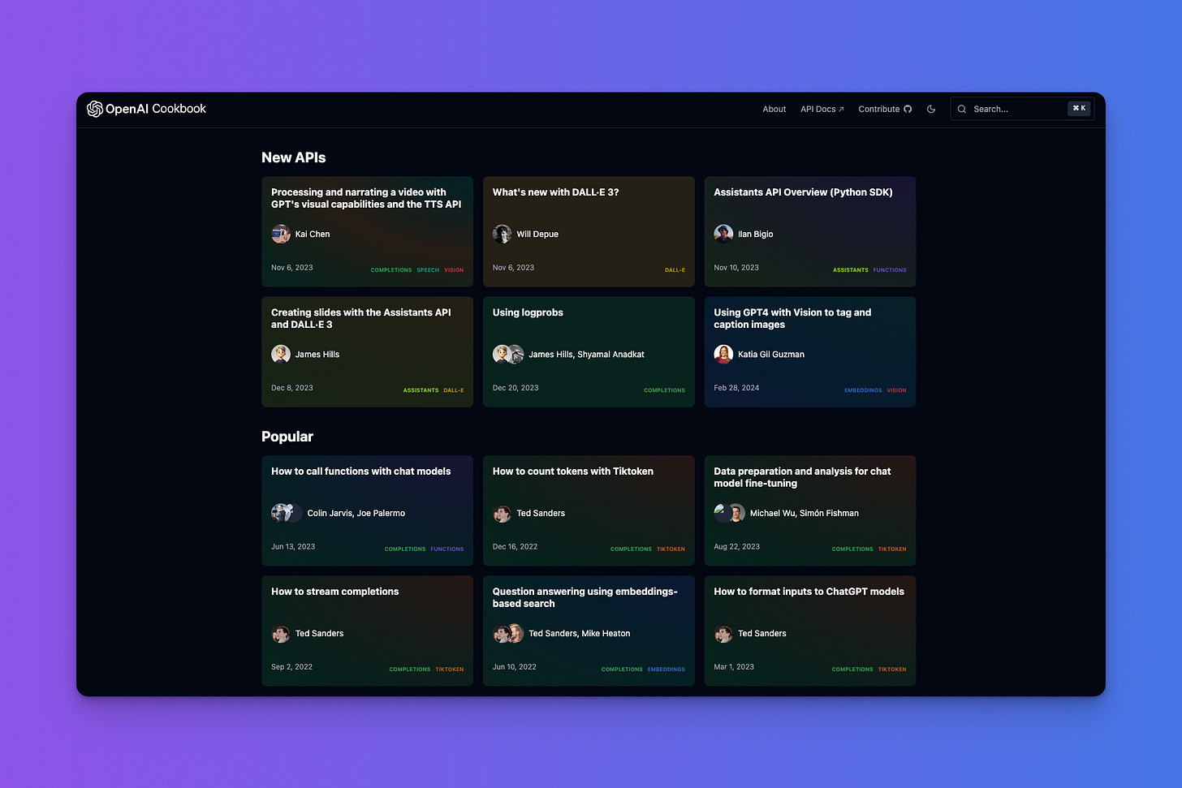Click EMBEDDINGS tag on Katia Gil Guzman card
The image size is (1182, 788).
point(863,390)
